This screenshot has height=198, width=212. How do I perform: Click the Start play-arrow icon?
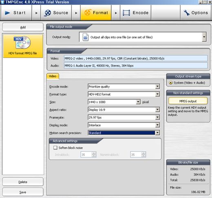[7, 13]
